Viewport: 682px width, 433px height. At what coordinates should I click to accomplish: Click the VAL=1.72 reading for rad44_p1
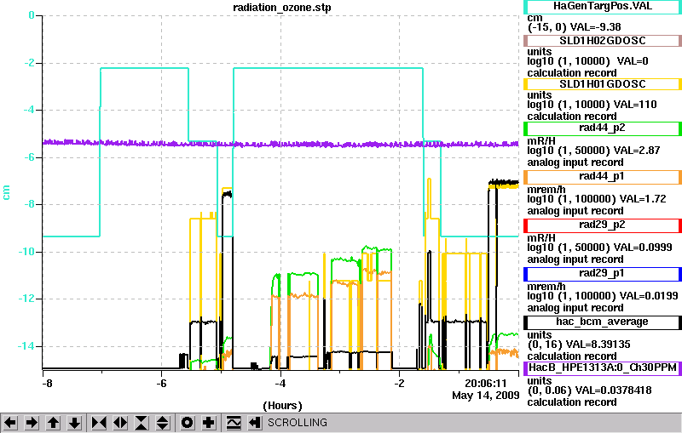coord(643,199)
